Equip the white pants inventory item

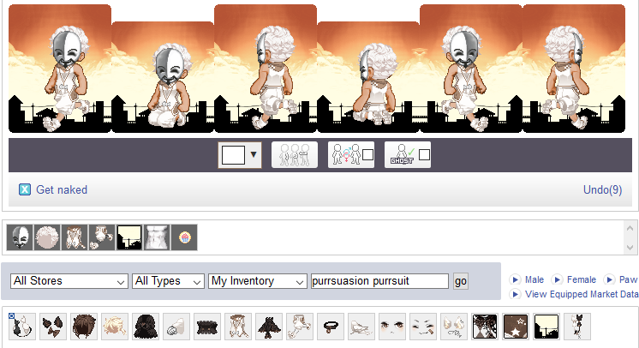coord(300,327)
